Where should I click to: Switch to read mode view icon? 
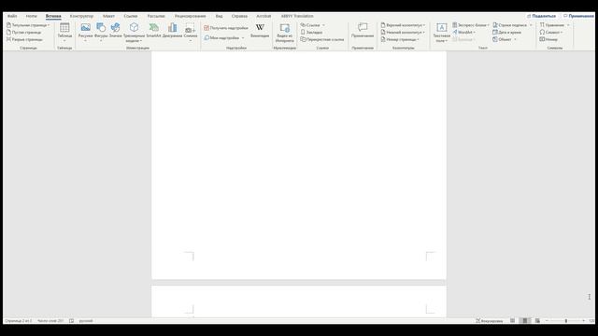(x=513, y=321)
